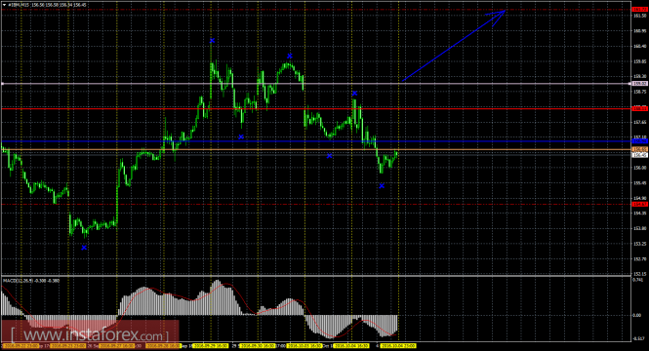
Task: Select the 2016.10.04 21:00 final date marker
Action: coord(398,345)
